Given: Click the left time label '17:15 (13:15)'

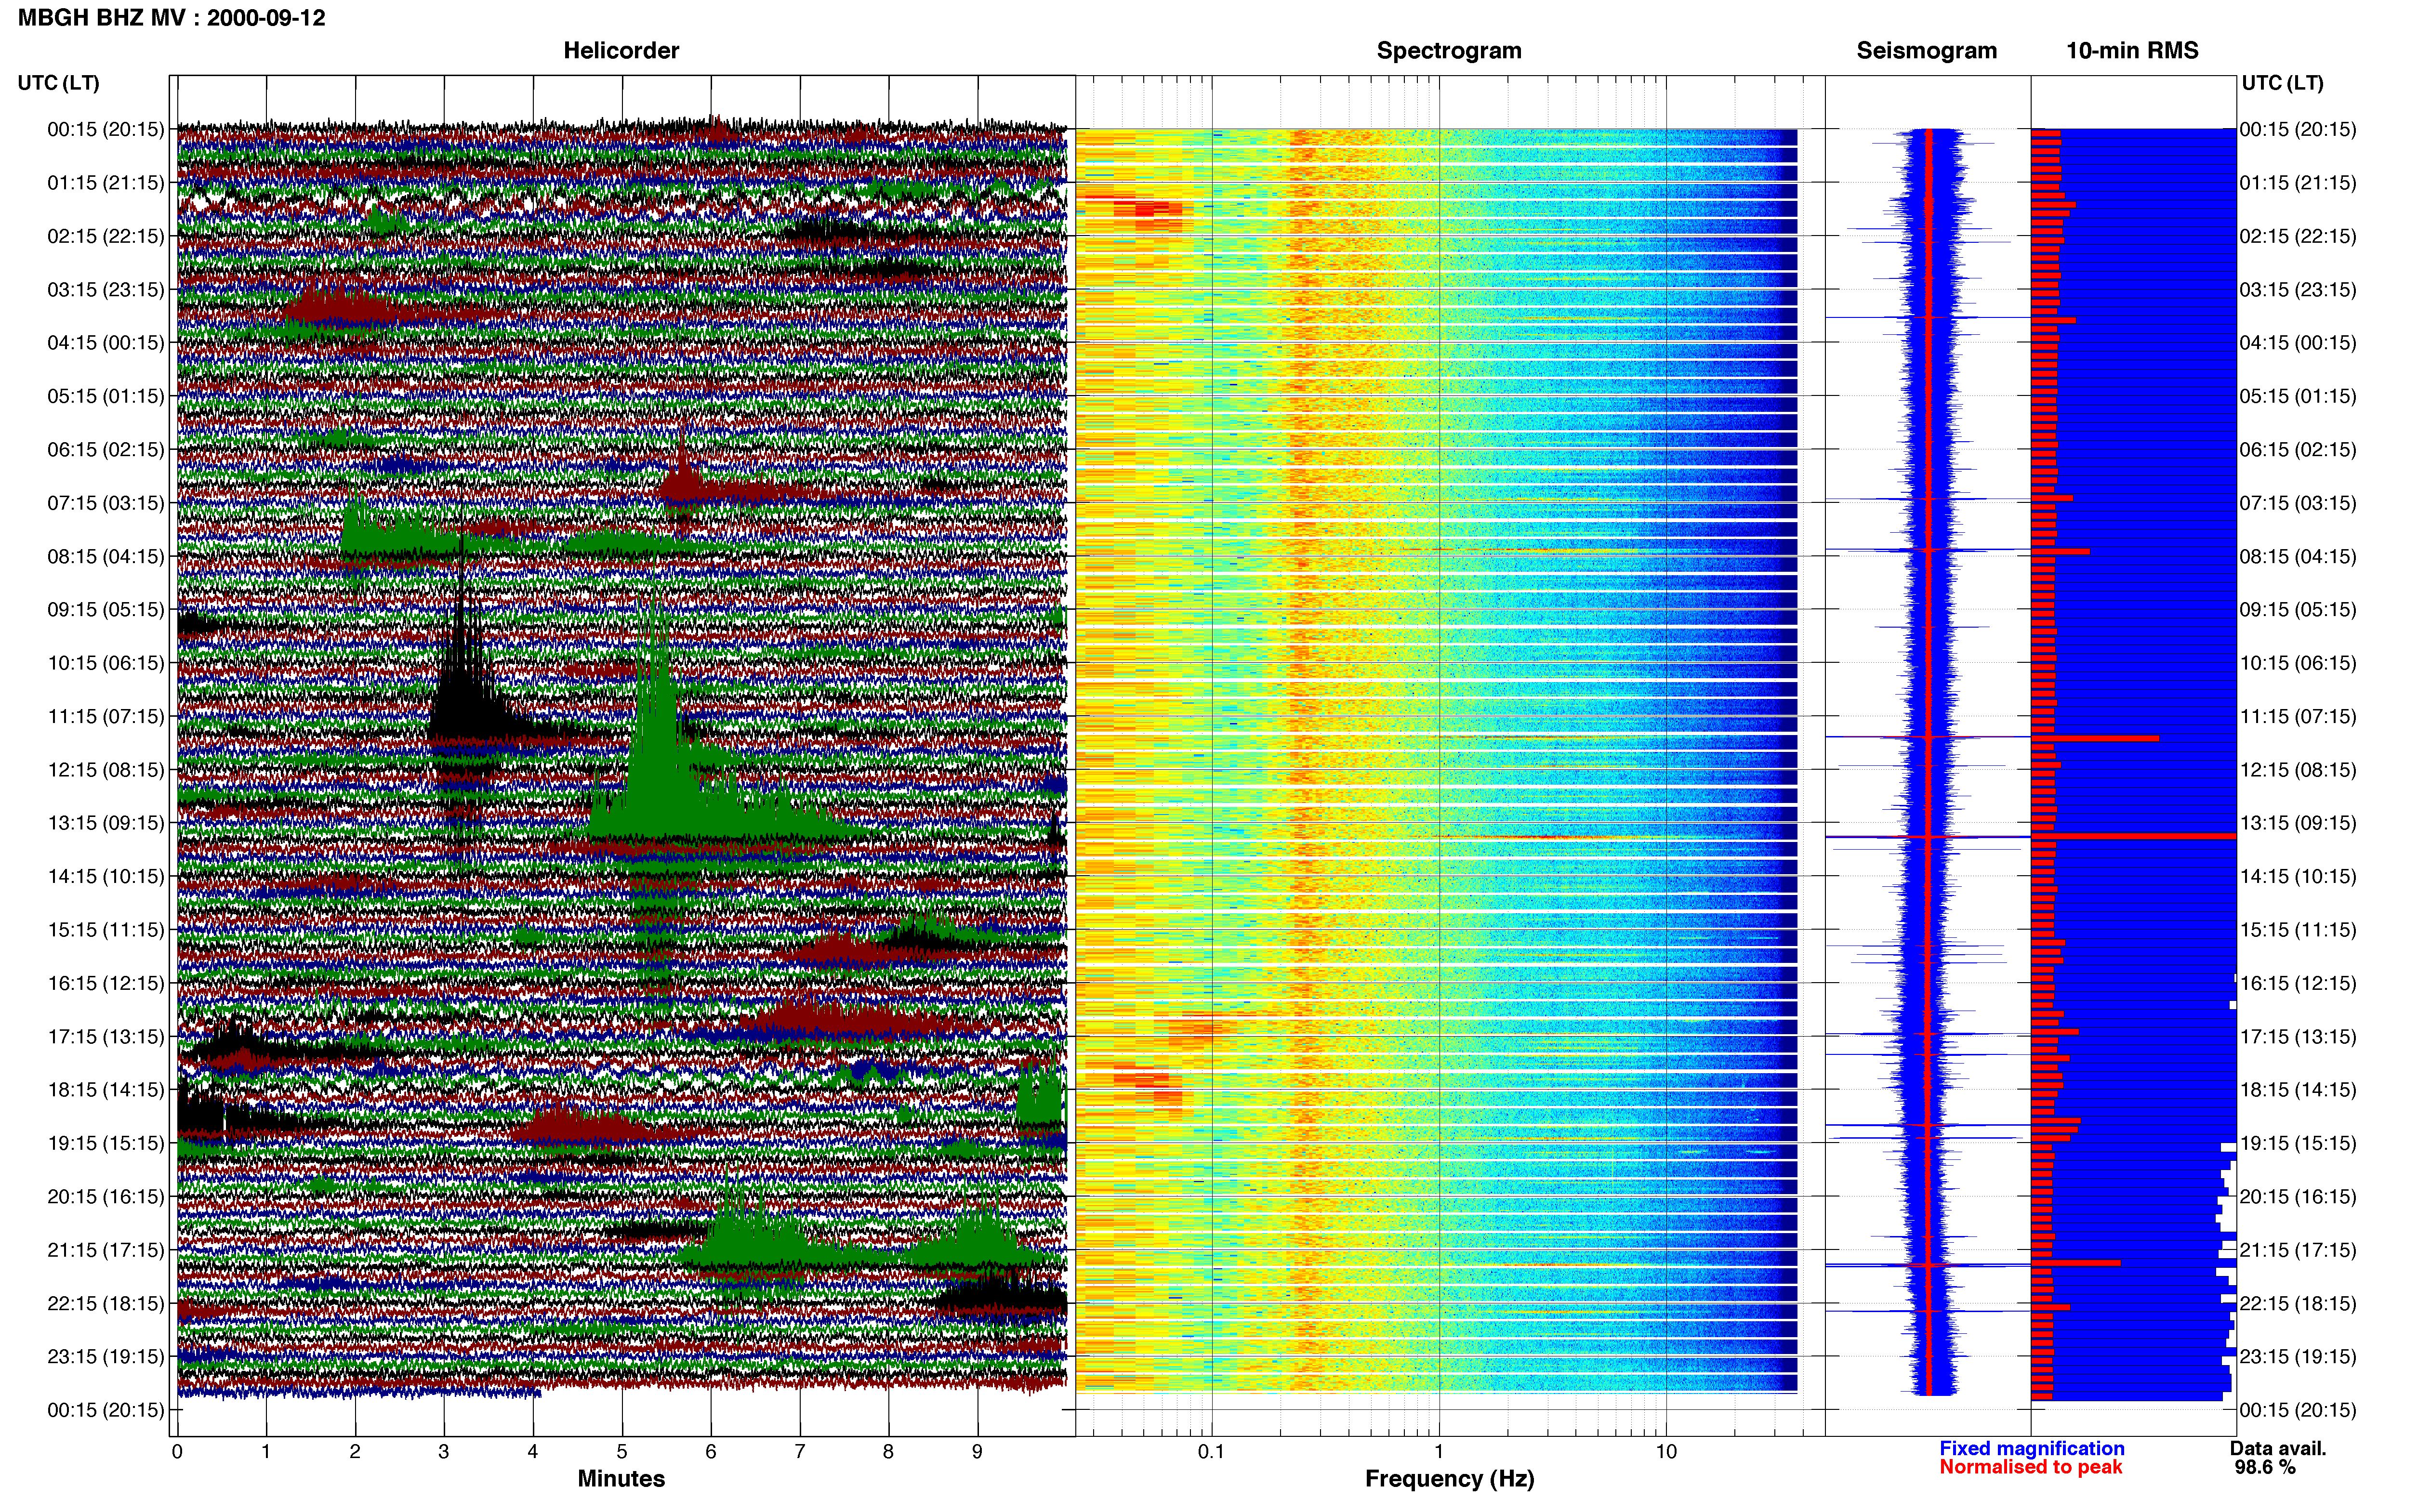Looking at the screenshot, I should (106, 1036).
